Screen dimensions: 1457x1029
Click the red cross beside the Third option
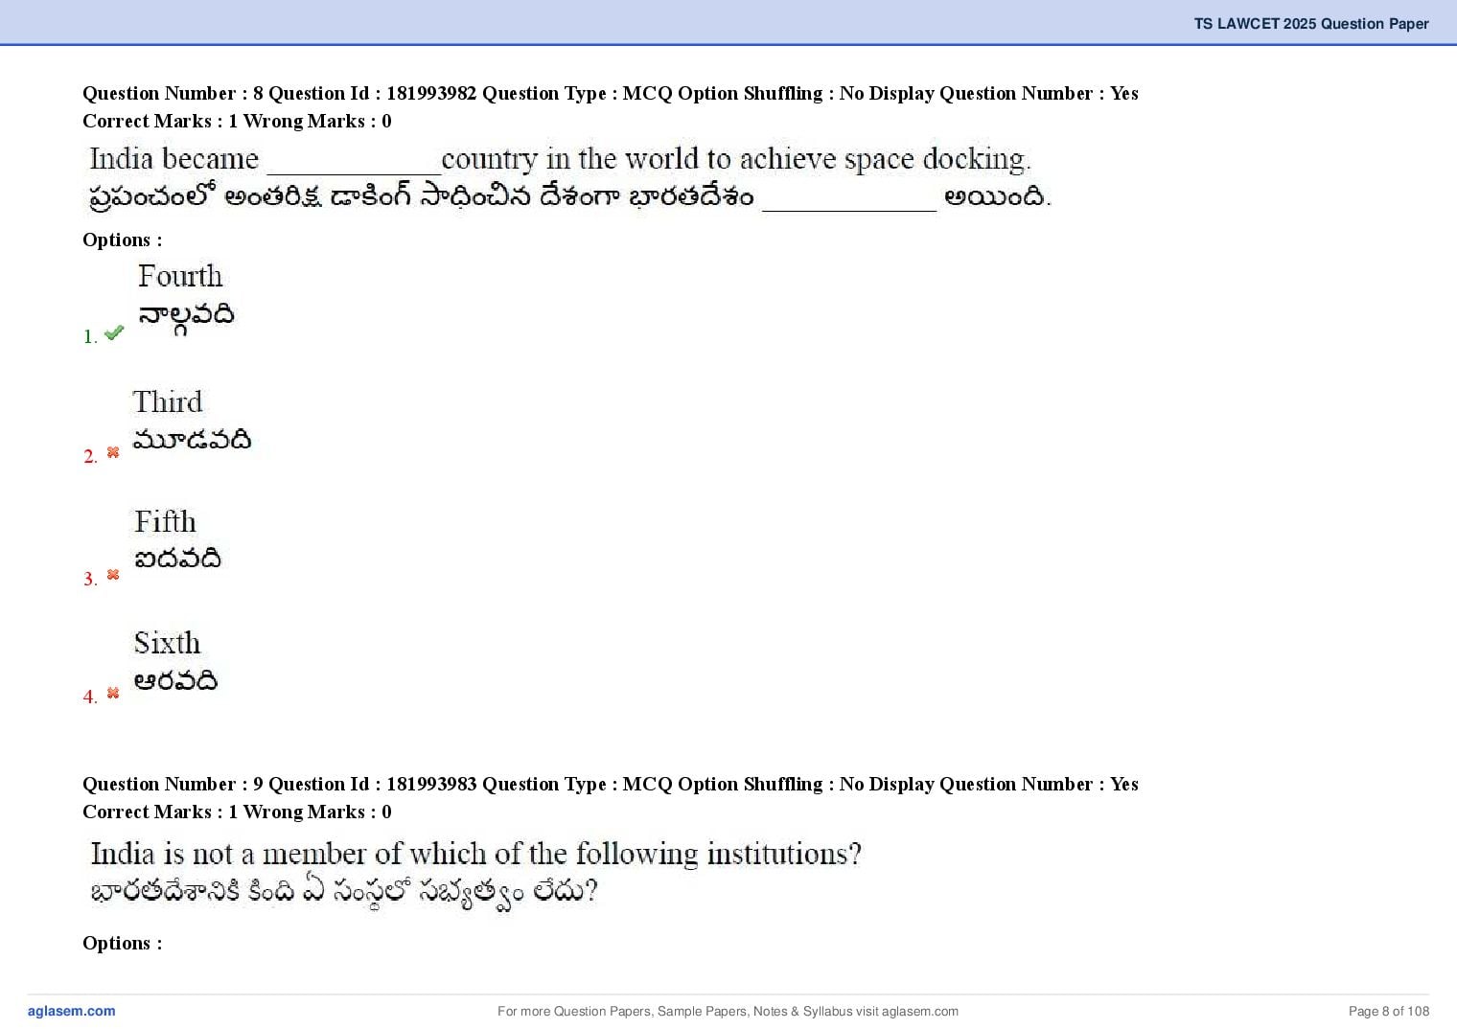coord(113,452)
